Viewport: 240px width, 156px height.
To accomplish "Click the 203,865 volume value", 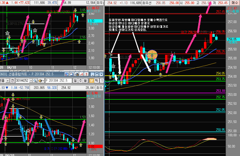I will [39, 88].
